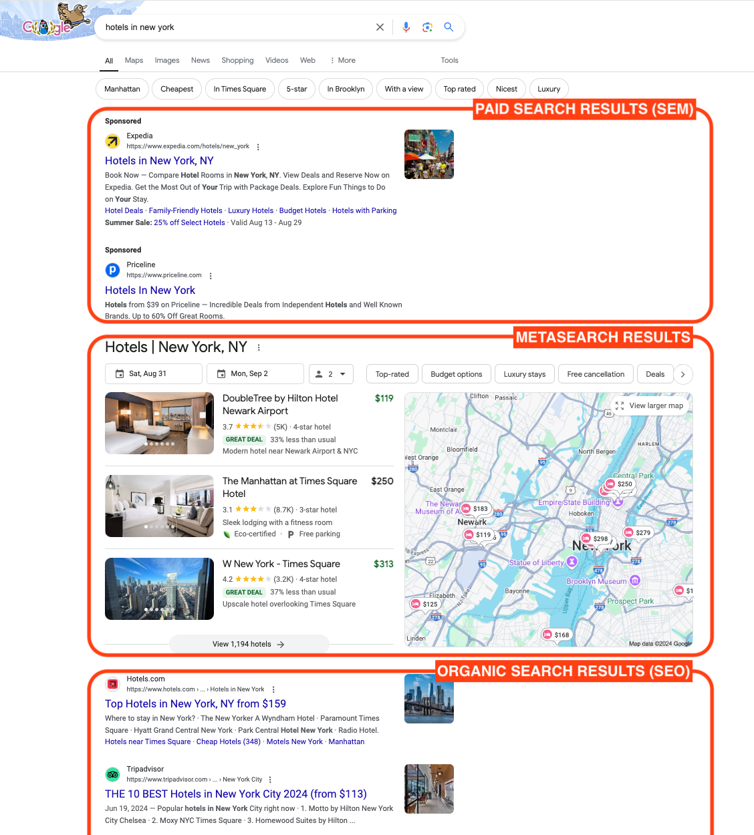Select the 5-star suggestion chip
The width and height of the screenshot is (754, 835).
pyautogui.click(x=297, y=89)
